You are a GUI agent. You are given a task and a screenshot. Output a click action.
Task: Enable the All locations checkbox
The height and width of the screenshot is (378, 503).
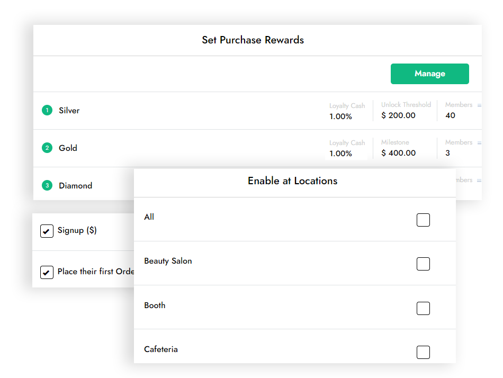click(x=423, y=220)
